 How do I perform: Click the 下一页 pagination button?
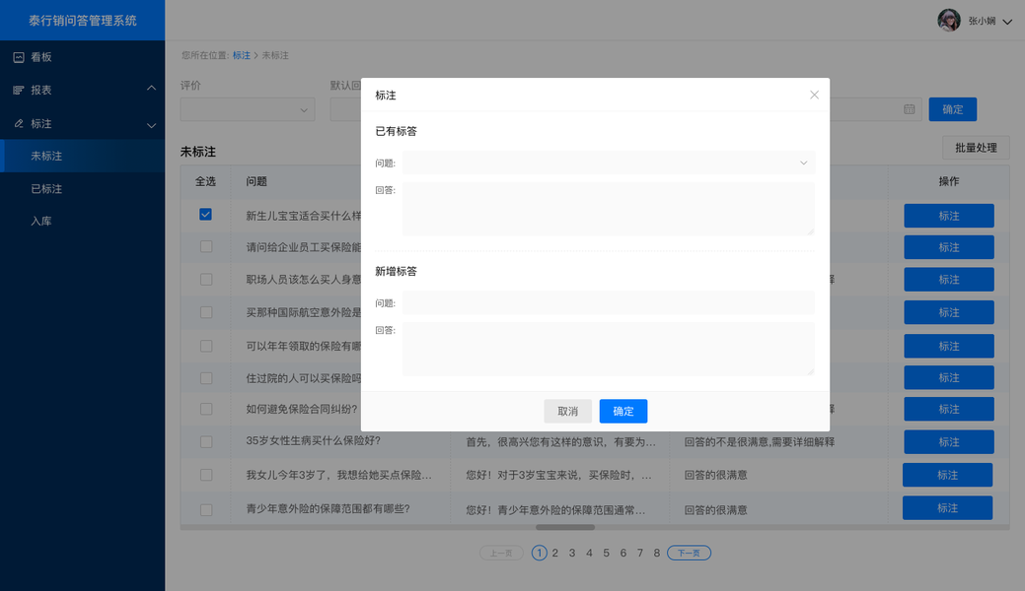point(689,554)
